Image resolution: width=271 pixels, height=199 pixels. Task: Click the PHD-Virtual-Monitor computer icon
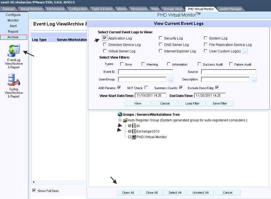point(134,137)
